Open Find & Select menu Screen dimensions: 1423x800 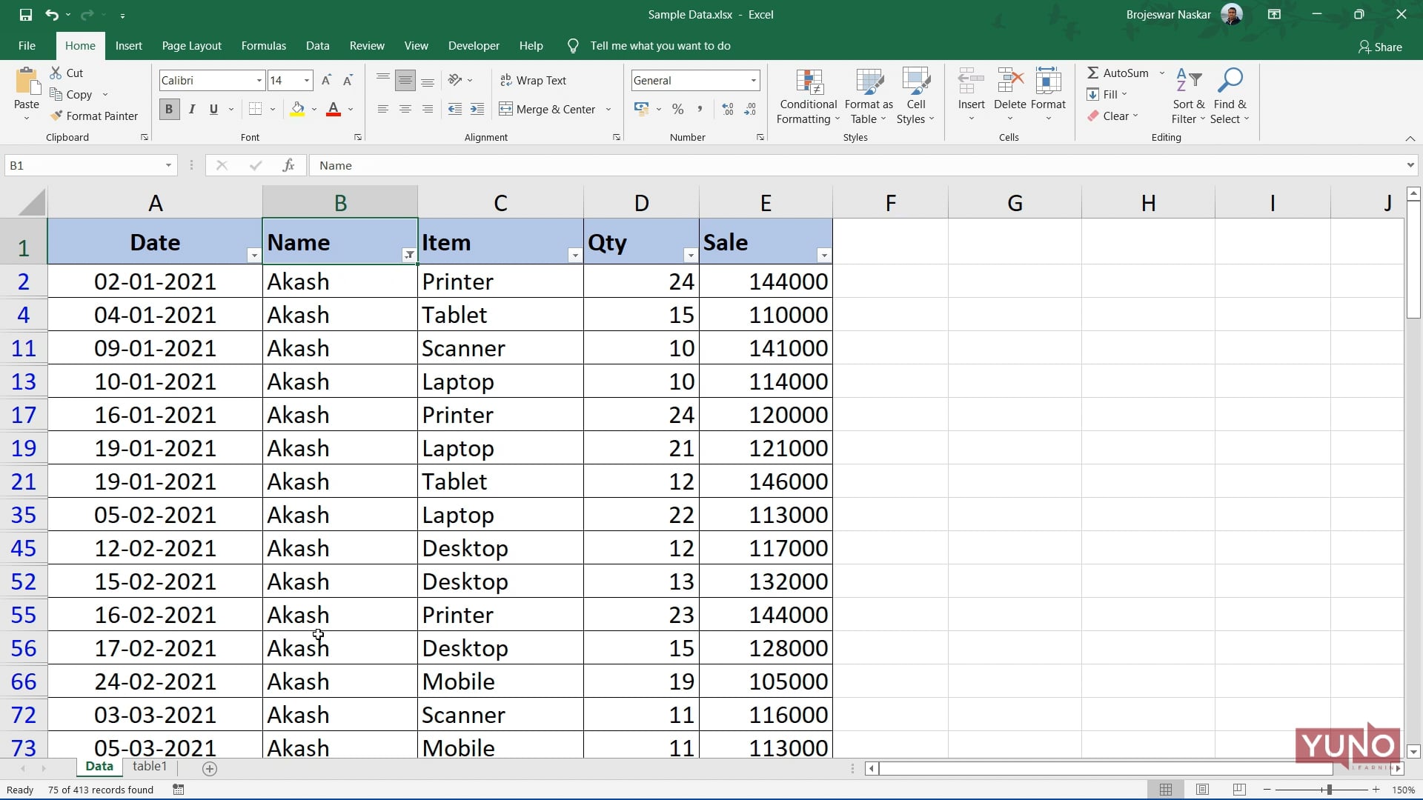point(1230,96)
